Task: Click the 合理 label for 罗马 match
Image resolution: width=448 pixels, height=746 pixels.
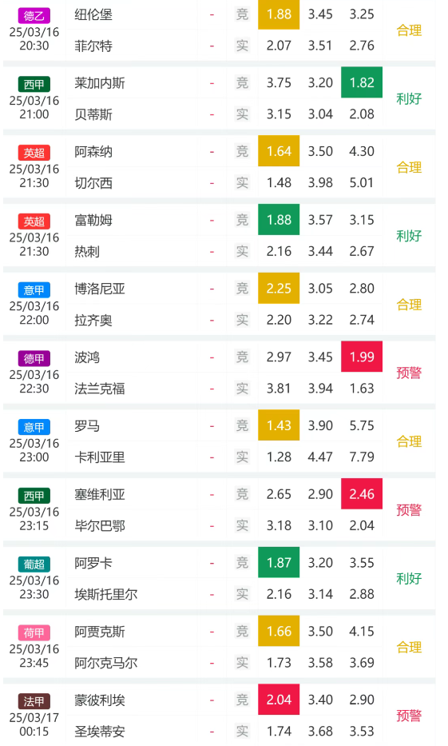Action: tap(409, 441)
